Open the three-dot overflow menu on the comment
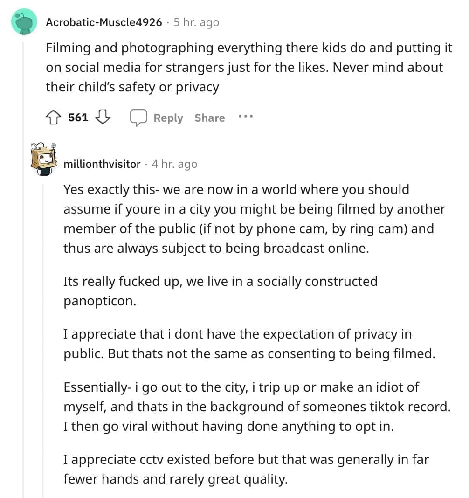 (246, 118)
